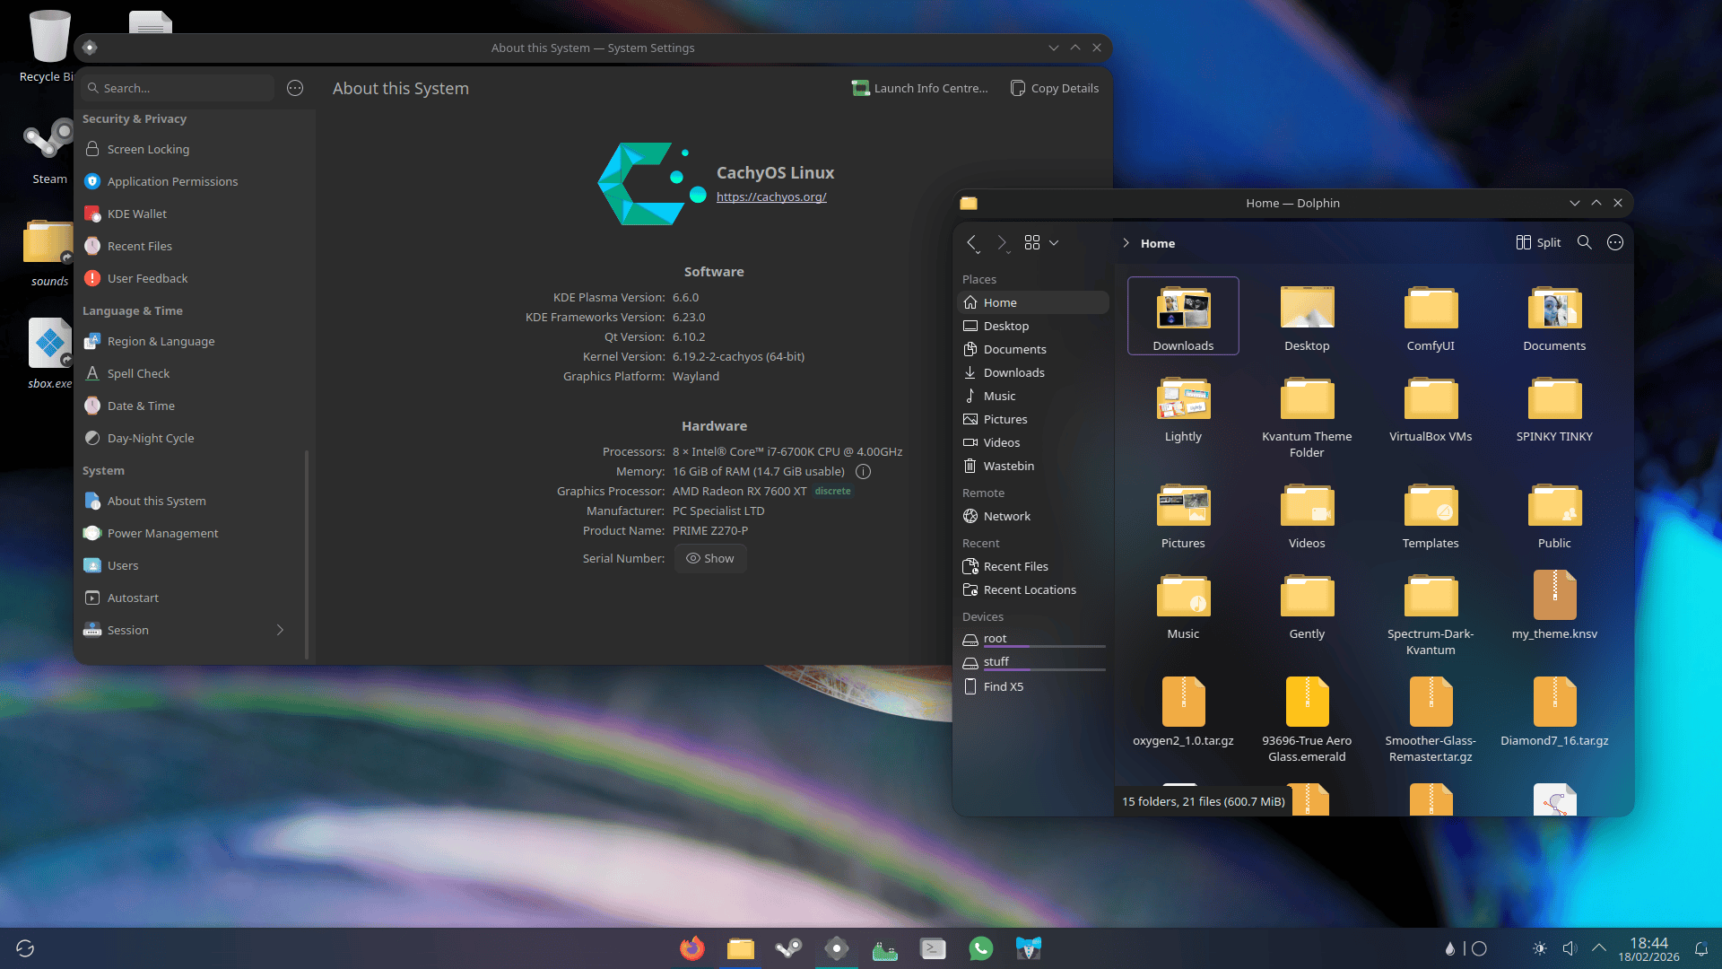Open brightness settings in system tray
This screenshot has height=969, width=1722.
point(1540,948)
